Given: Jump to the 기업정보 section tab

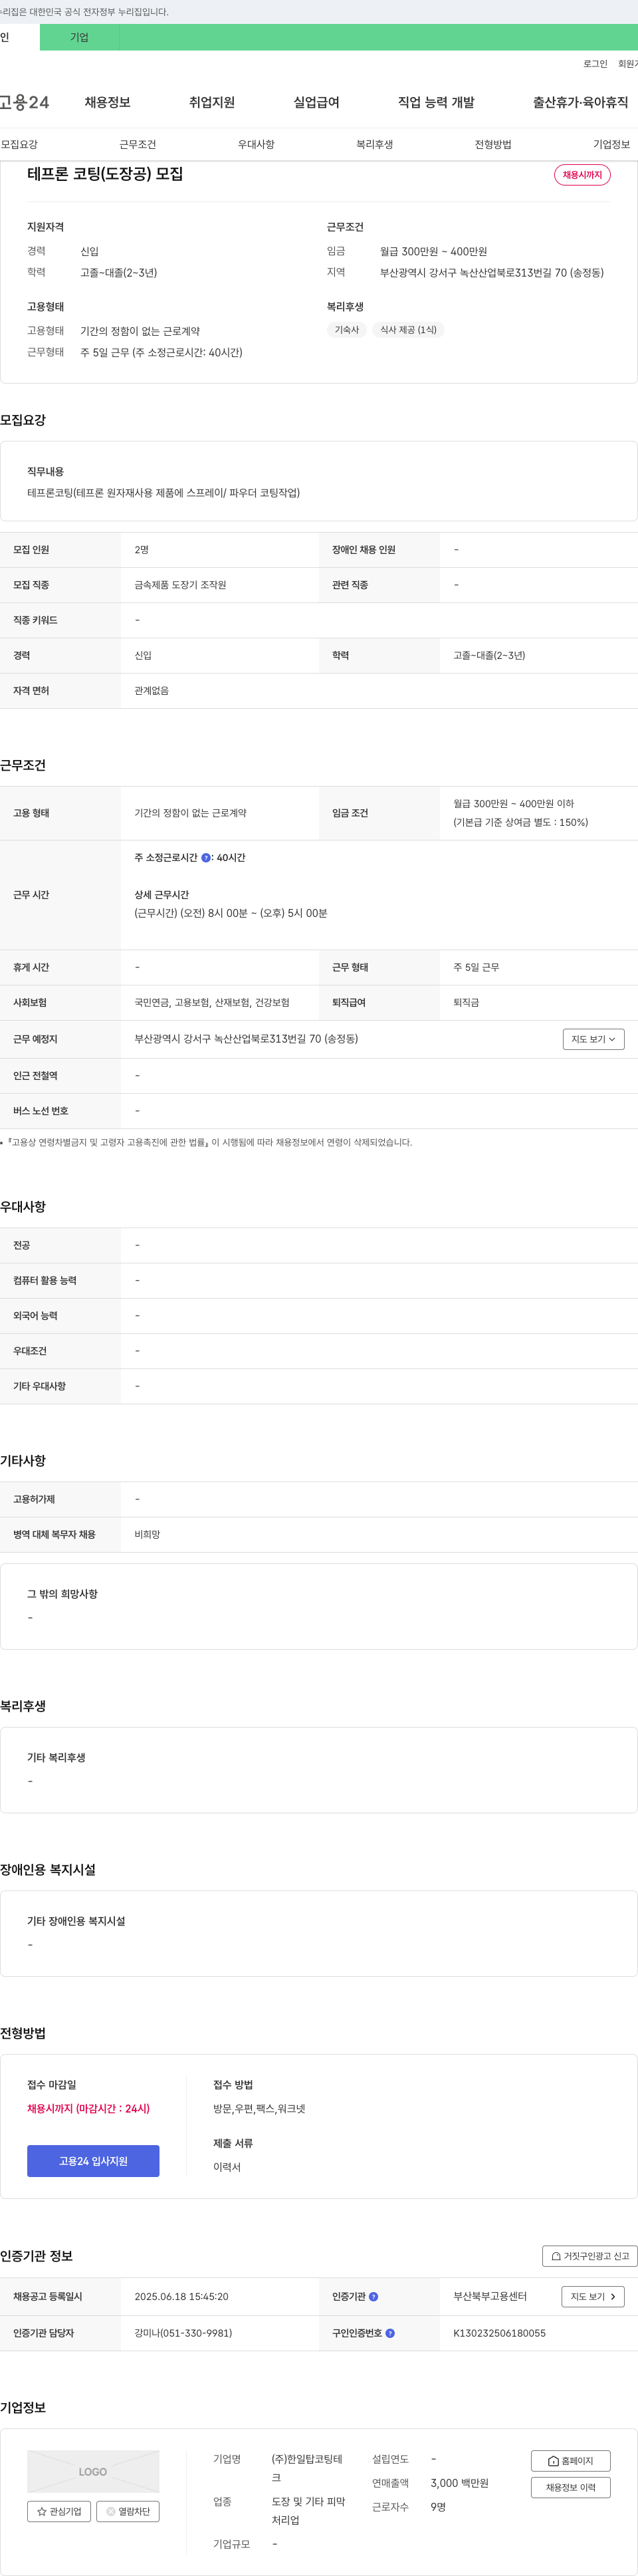Looking at the screenshot, I should 611,144.
